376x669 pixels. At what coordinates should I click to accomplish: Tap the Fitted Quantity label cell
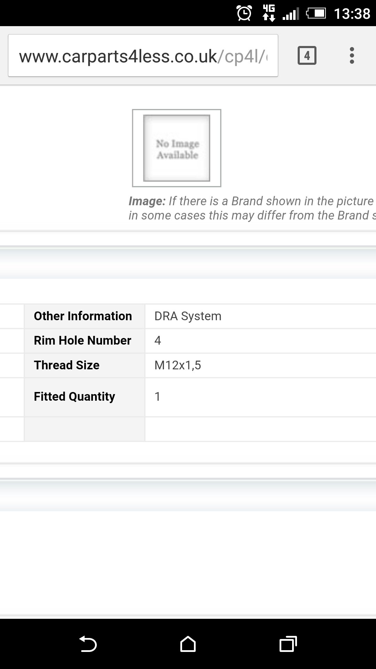85,397
